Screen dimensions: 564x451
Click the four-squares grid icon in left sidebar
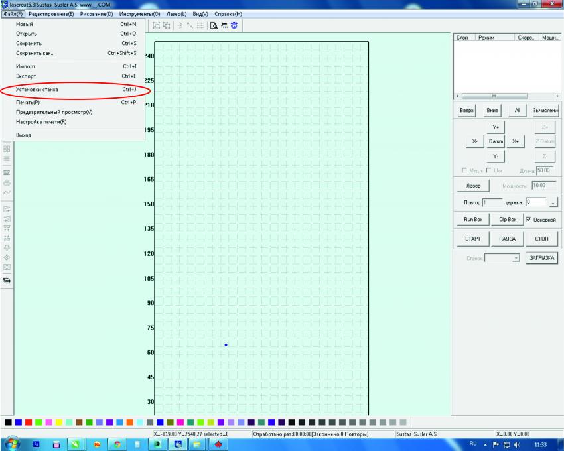7,149
